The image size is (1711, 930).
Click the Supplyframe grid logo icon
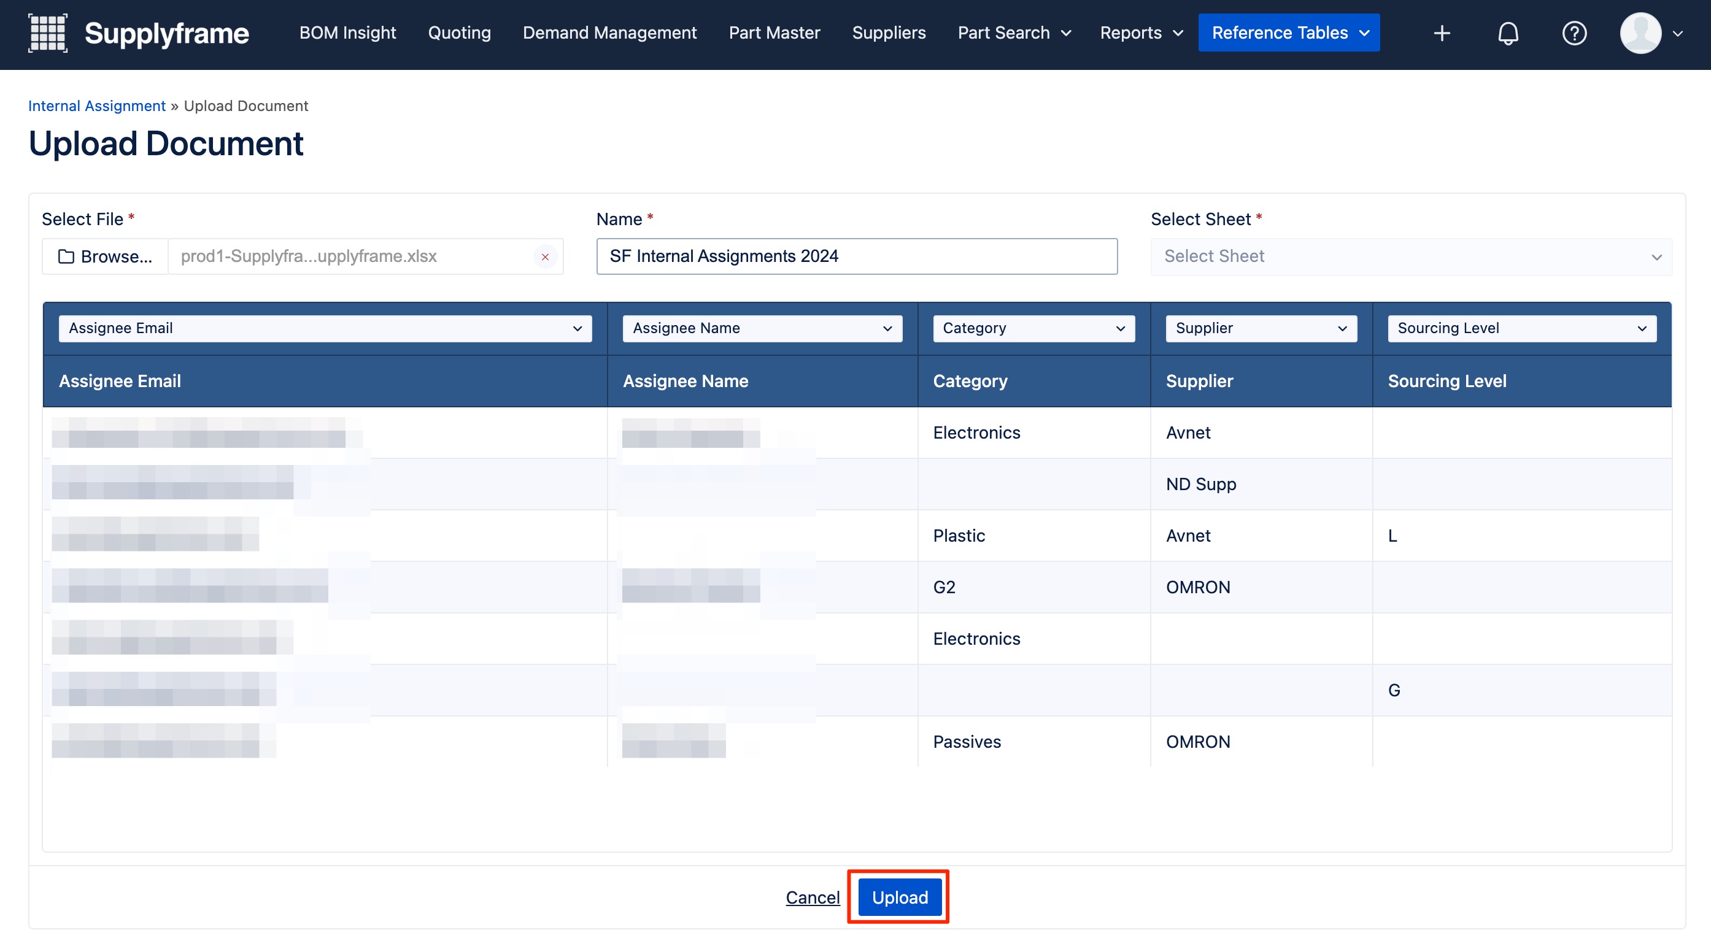click(48, 33)
